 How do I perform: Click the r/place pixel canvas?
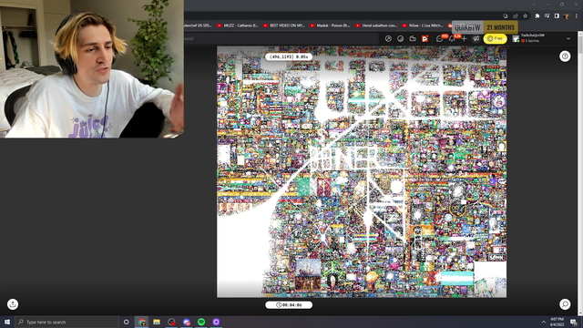[x=362, y=172]
